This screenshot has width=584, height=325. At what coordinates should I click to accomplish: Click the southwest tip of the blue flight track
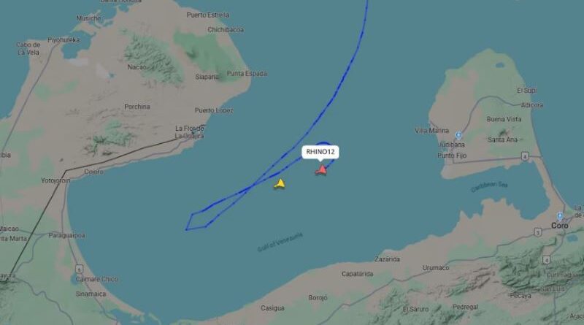point(186,229)
